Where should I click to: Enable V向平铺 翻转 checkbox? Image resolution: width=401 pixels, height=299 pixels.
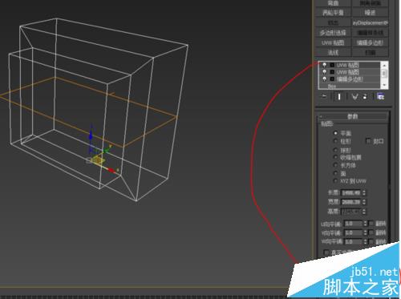click(x=371, y=232)
